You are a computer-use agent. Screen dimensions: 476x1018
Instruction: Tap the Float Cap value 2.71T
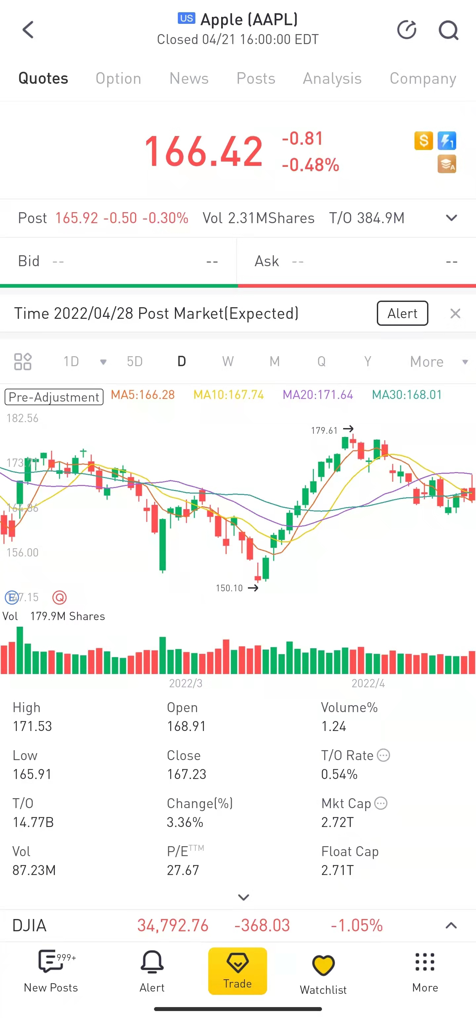(337, 870)
